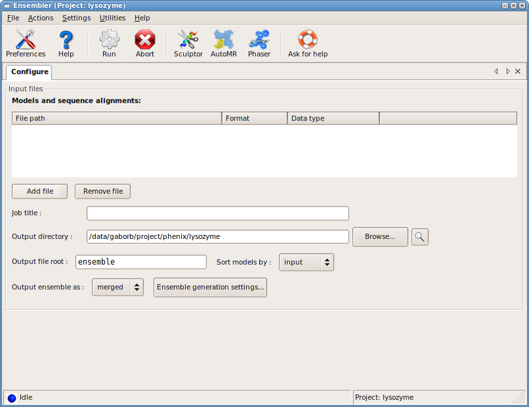Image resolution: width=529 pixels, height=407 pixels.
Task: Run the Ensembler job
Action: point(108,42)
